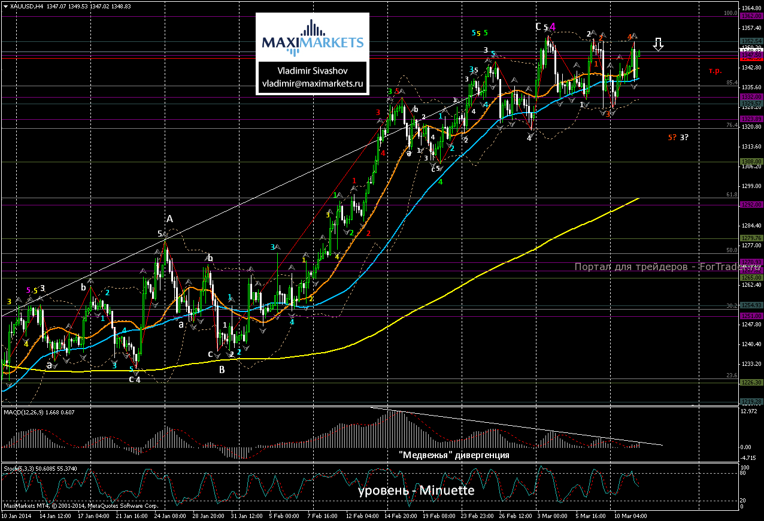This screenshot has width=764, height=521.
Task: Click the wave 'A' label at January peak
Action: pyautogui.click(x=169, y=219)
